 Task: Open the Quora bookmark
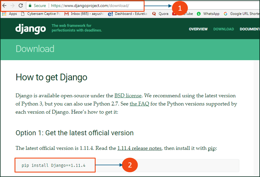[x=160, y=14]
